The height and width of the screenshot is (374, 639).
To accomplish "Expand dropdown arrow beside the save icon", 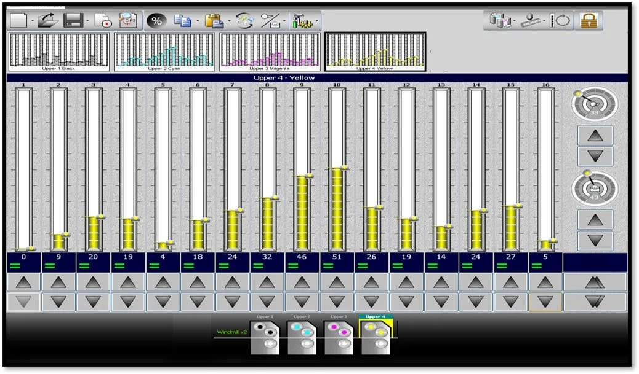I will 87,21.
